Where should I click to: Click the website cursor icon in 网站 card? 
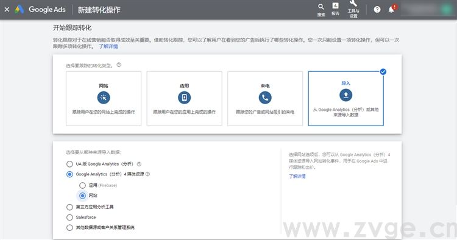(104, 97)
